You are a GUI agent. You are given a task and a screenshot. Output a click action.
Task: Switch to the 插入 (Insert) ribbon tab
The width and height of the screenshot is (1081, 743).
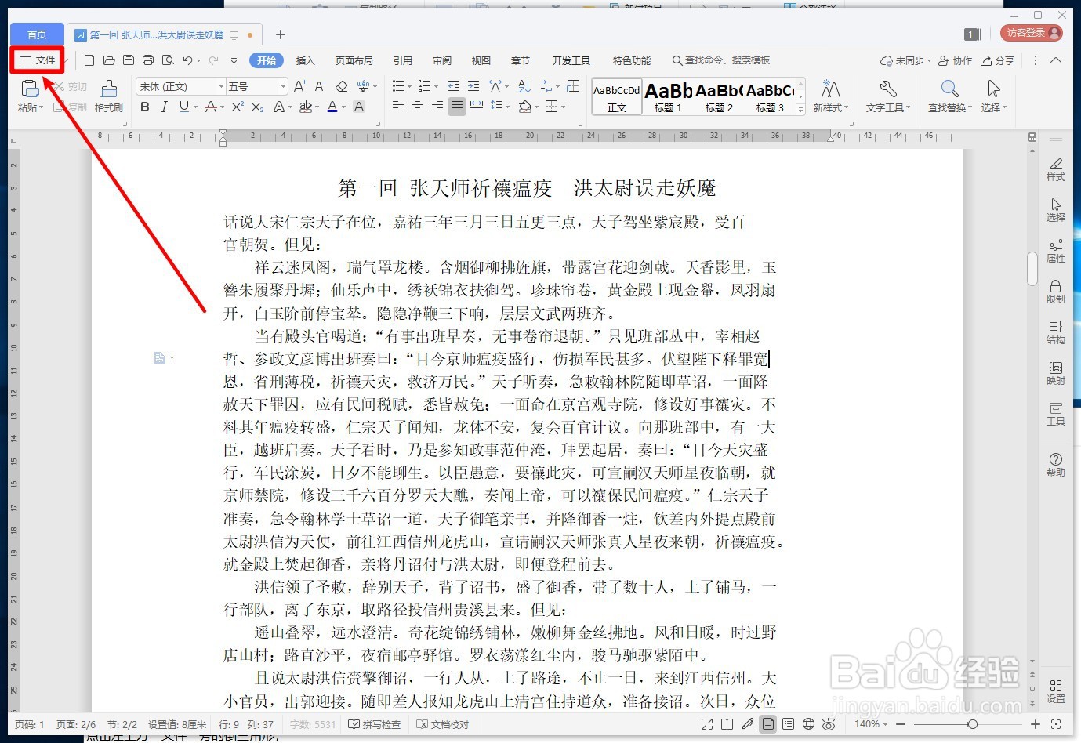tap(305, 60)
